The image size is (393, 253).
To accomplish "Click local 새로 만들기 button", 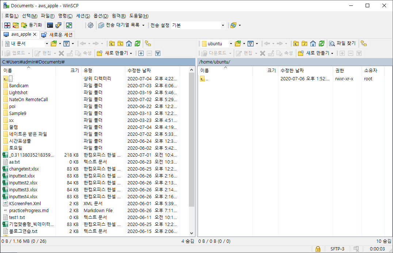I will click(112, 53).
